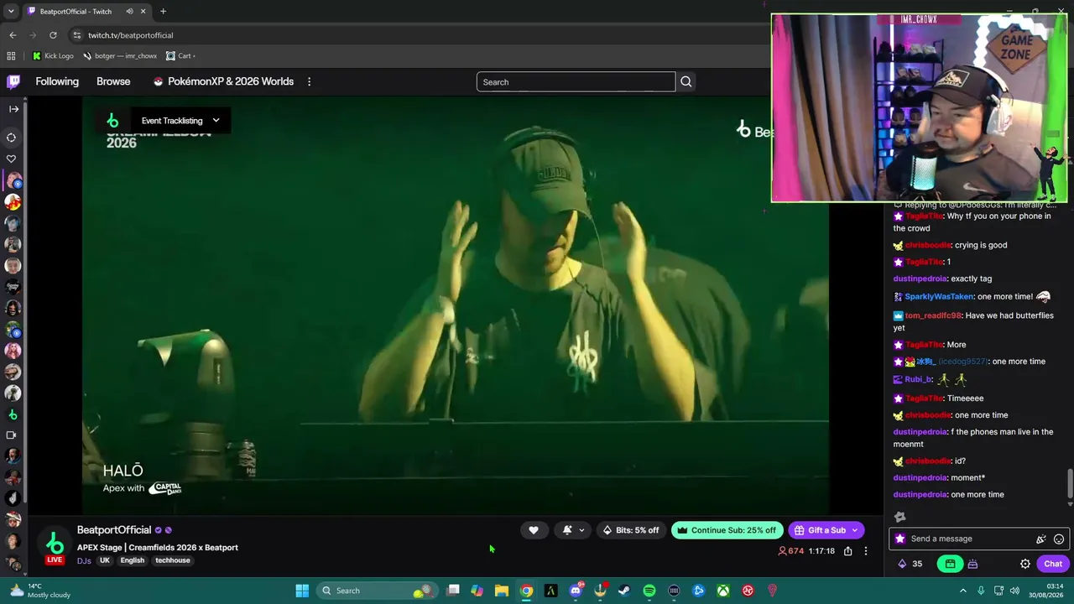Click the address bar URL
The width and height of the screenshot is (1074, 604).
[130, 35]
